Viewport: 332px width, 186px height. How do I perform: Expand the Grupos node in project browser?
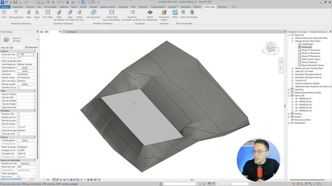[x=289, y=117]
